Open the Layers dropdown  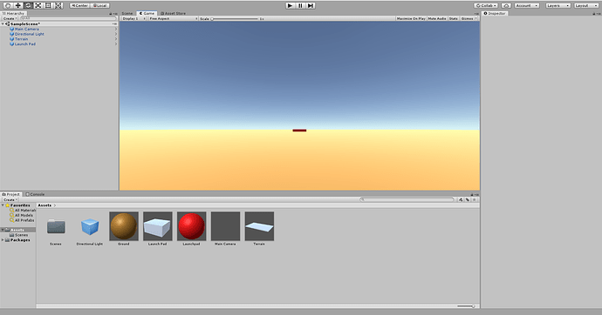[x=558, y=5]
